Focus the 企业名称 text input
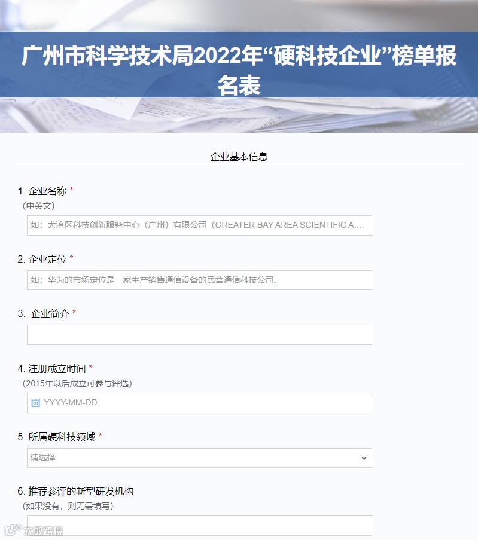This screenshot has height=540, width=478. [199, 225]
